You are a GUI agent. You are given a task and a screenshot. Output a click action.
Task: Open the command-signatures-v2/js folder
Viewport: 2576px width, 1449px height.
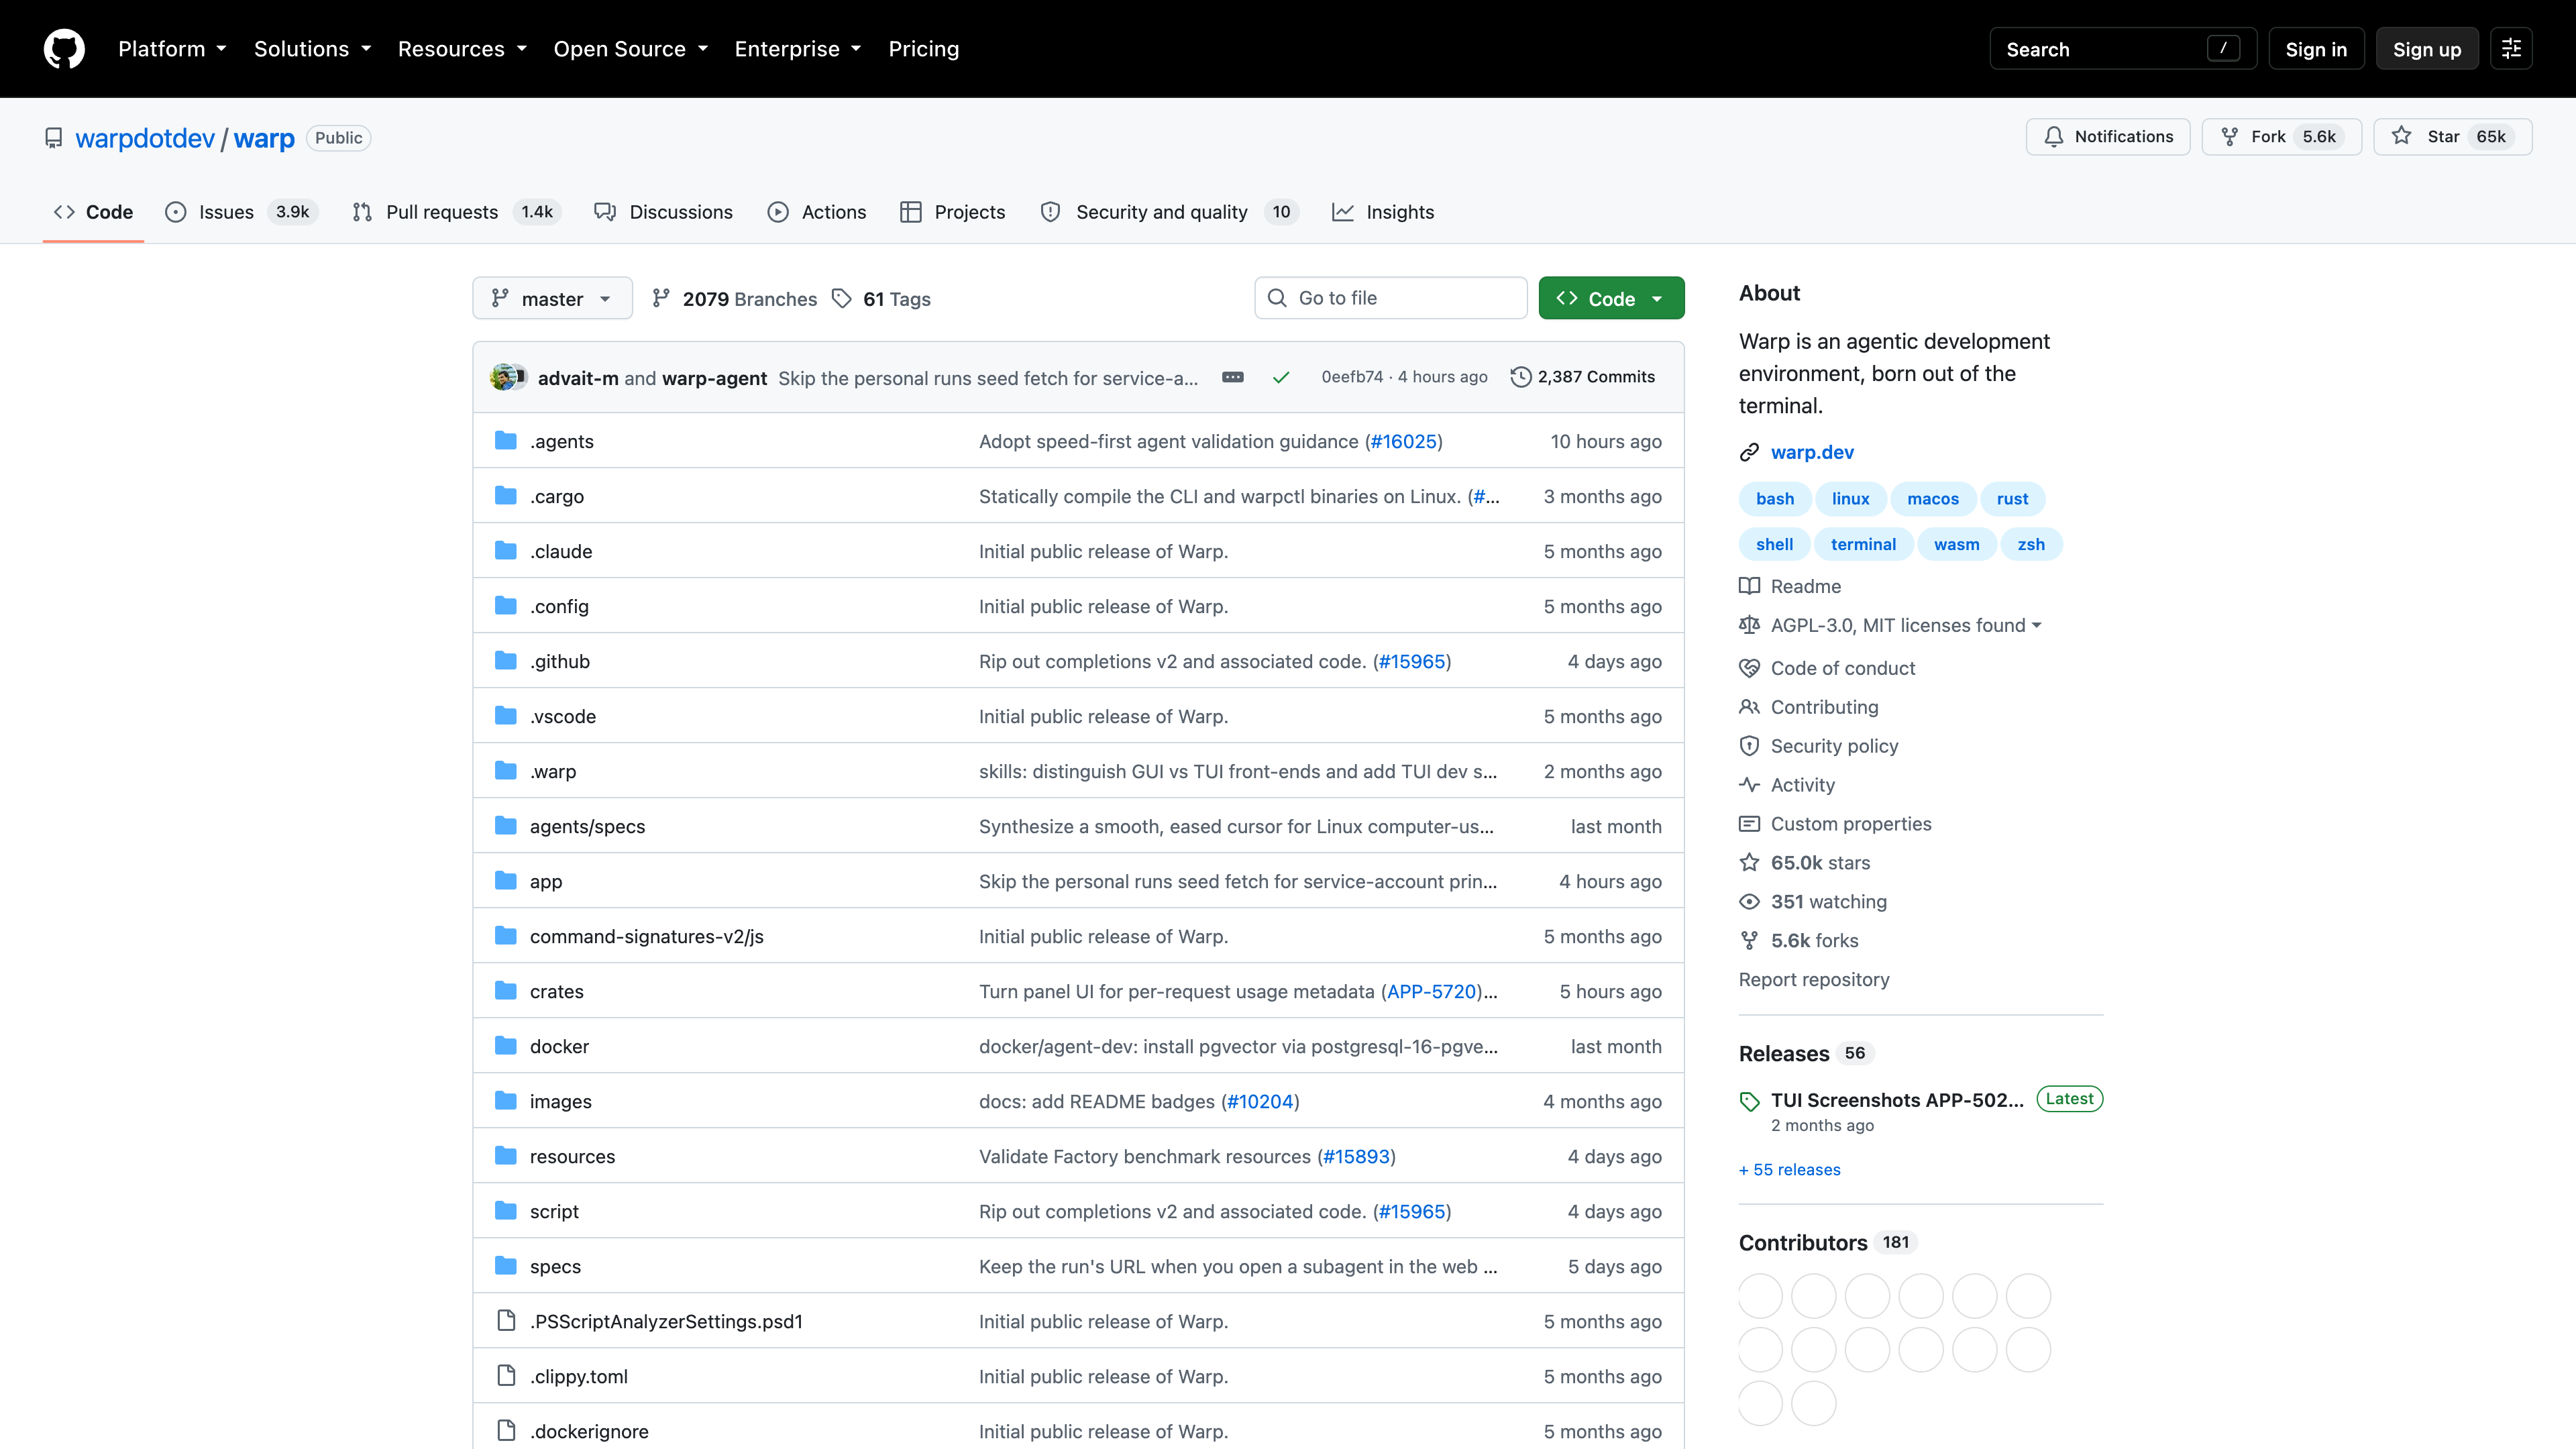point(647,936)
